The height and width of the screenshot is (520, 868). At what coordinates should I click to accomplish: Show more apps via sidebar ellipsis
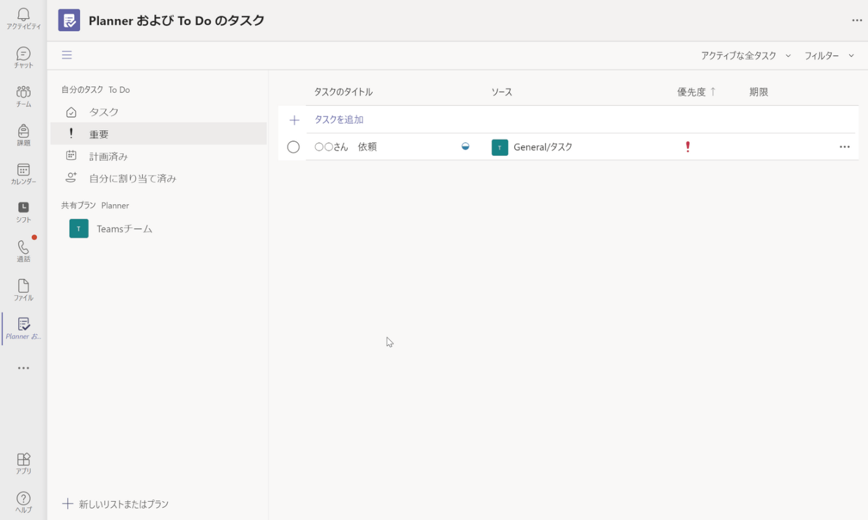point(23,368)
